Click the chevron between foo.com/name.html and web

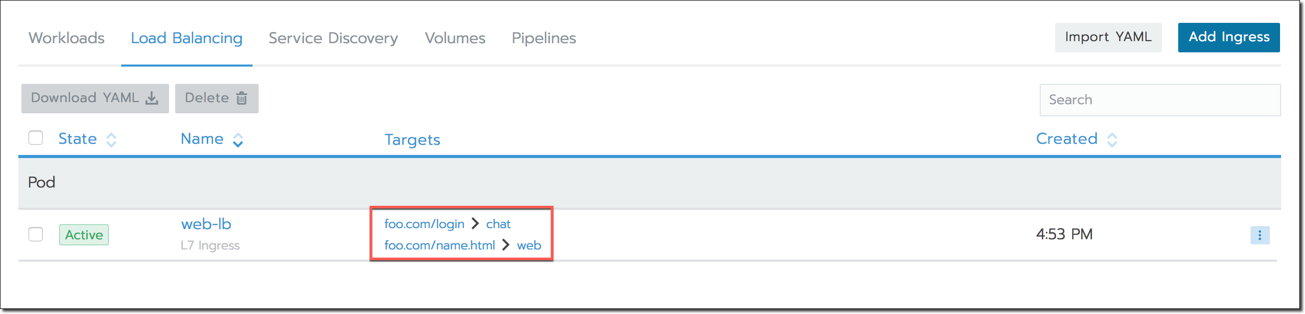507,245
